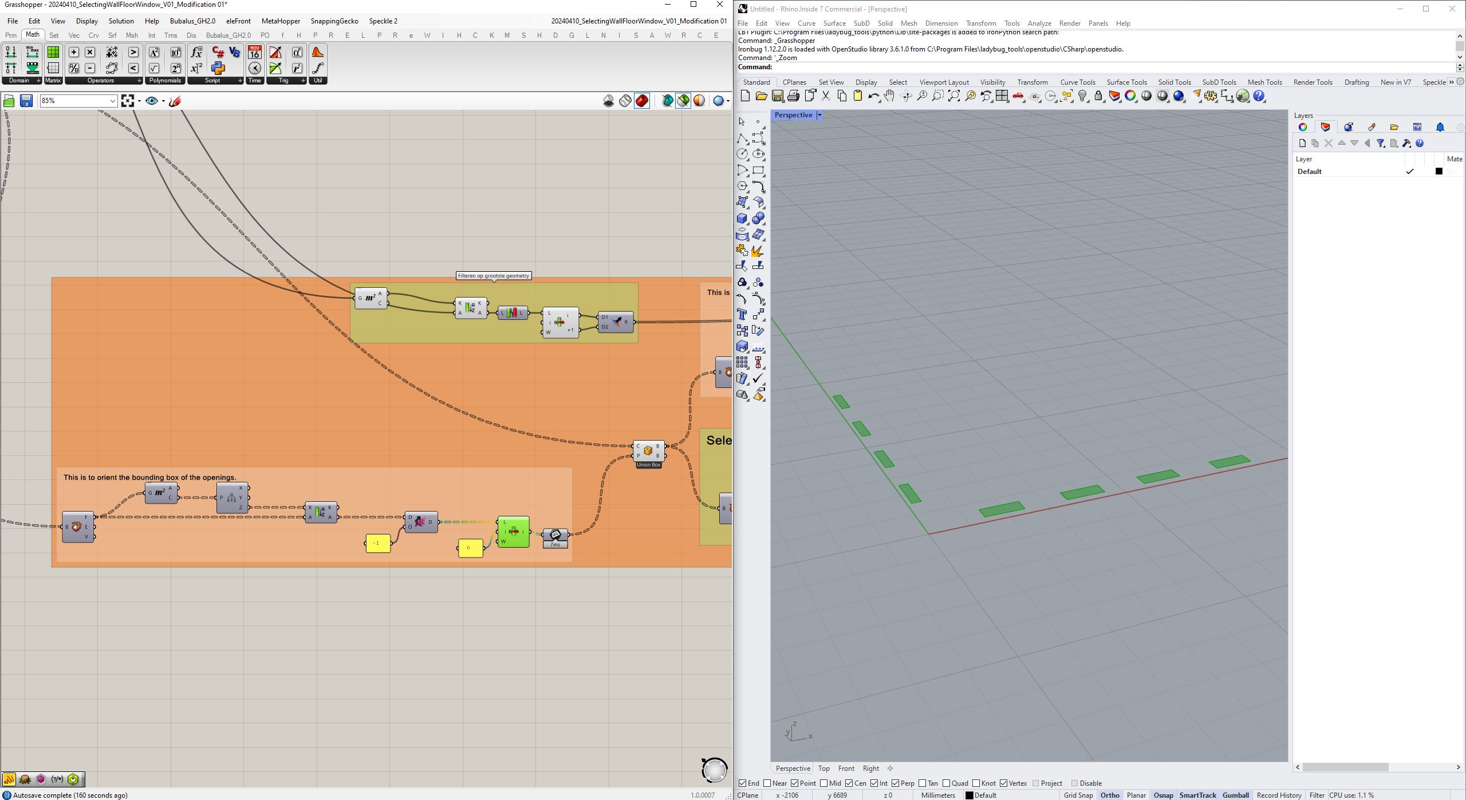This screenshot has width=1466, height=800.
Task: Toggle Ortho mode in status bar
Action: (x=1110, y=795)
